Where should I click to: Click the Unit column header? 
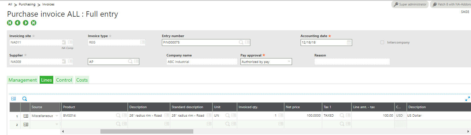pyautogui.click(x=225, y=107)
